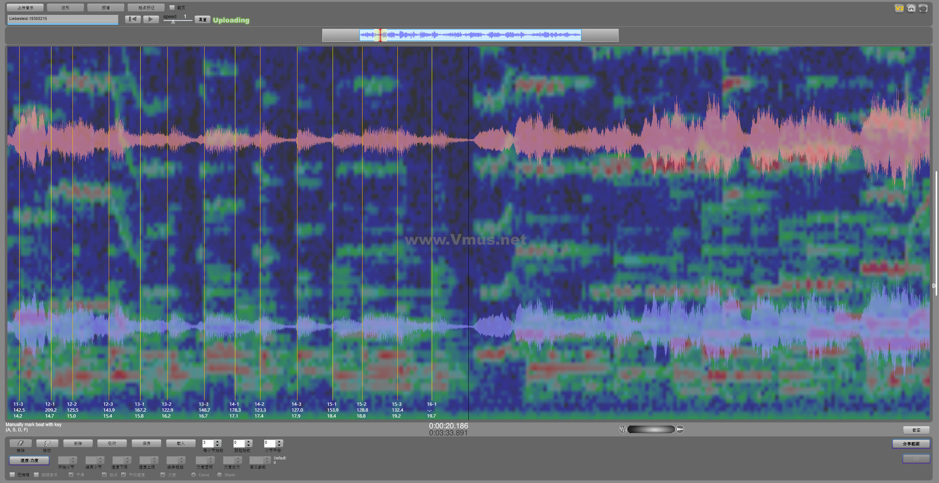The image size is (939, 483).
Task: Toggle the 翻页 checkbox
Action: [172, 7]
